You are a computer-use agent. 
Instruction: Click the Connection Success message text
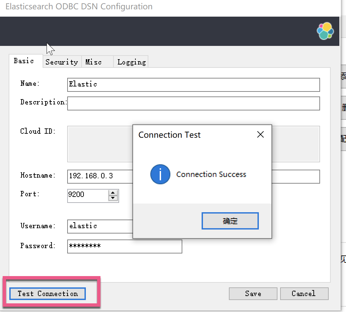tap(211, 174)
